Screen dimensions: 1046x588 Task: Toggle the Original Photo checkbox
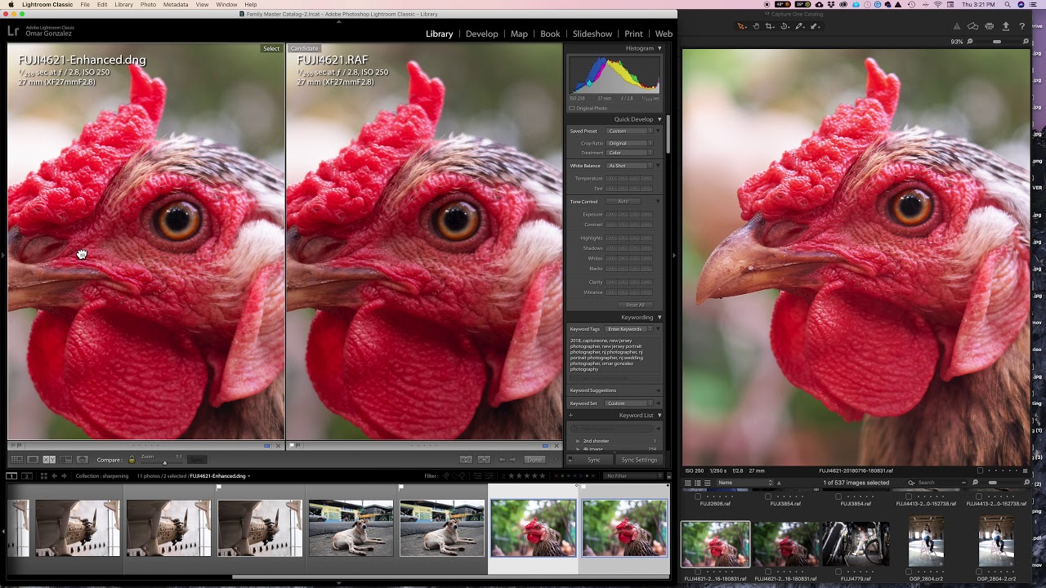click(x=571, y=108)
